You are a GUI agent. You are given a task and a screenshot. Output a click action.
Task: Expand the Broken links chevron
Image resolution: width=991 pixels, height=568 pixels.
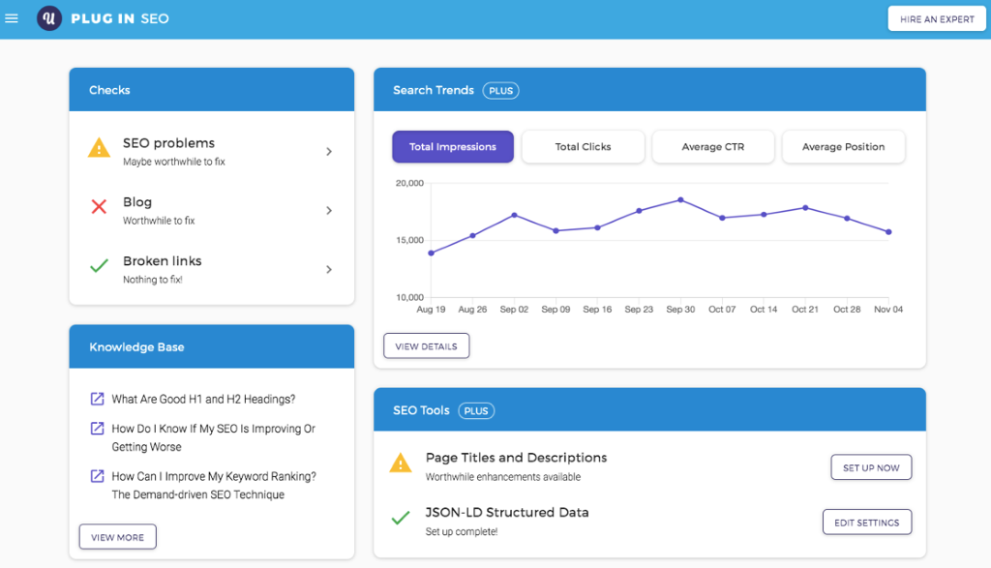(329, 269)
